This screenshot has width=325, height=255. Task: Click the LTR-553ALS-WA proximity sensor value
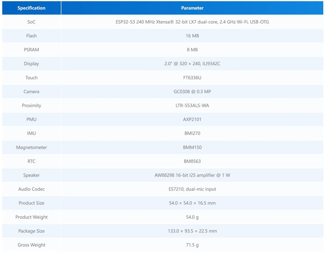(x=192, y=106)
